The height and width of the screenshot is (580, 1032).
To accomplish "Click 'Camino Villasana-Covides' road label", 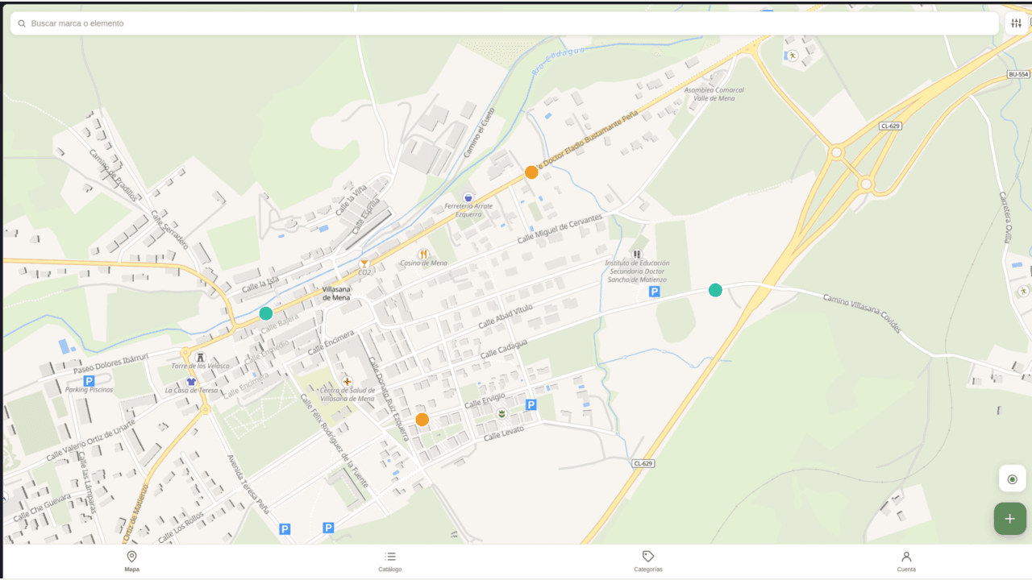I will (861, 313).
